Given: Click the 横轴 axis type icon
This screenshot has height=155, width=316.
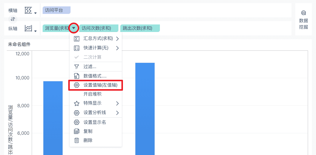Looking at the screenshot, I should pyautogui.click(x=29, y=11).
